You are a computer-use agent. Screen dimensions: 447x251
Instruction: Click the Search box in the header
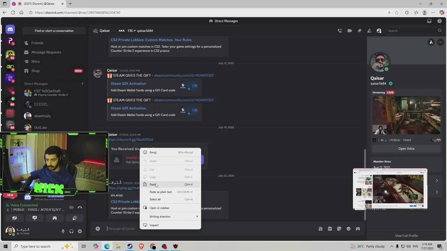[x=415, y=31]
